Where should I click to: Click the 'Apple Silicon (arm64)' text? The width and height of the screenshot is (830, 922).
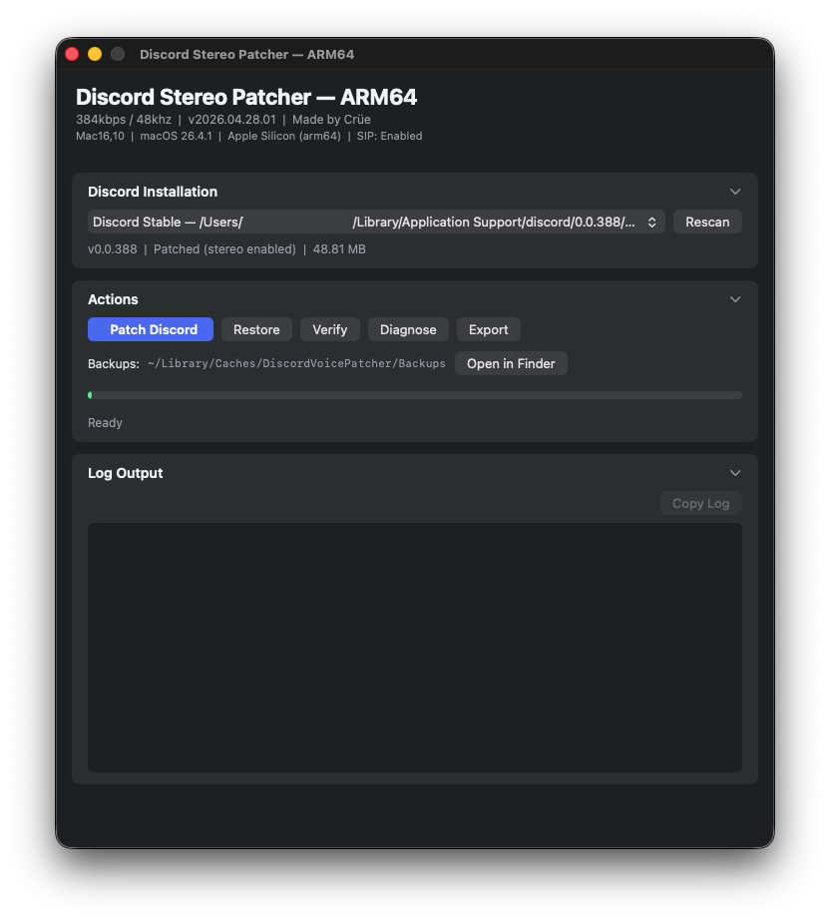(284, 136)
